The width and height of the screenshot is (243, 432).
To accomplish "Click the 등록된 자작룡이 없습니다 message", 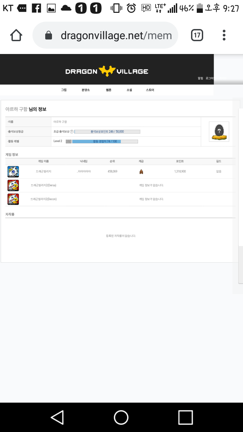I will click(x=121, y=236).
